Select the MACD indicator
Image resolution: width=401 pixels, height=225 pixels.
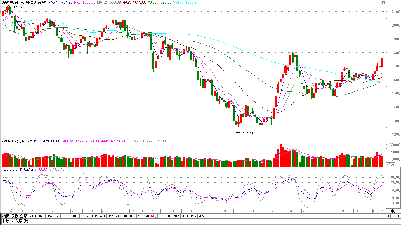pos(33,216)
